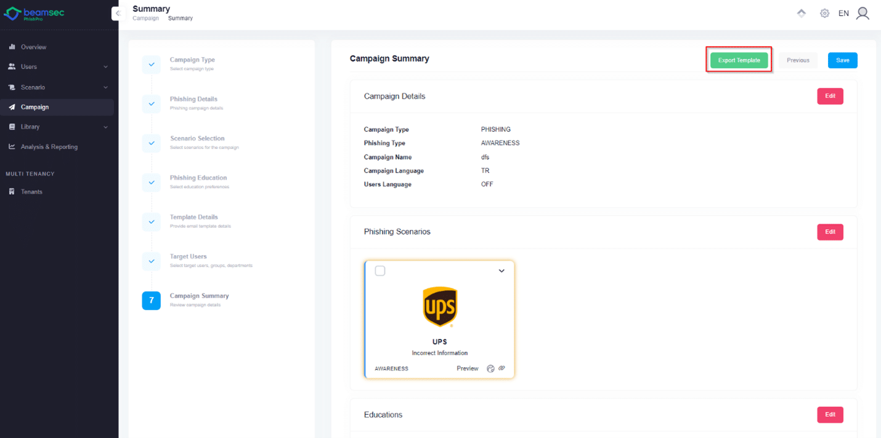Open the settings gear in the header
The height and width of the screenshot is (438, 881).
(824, 13)
